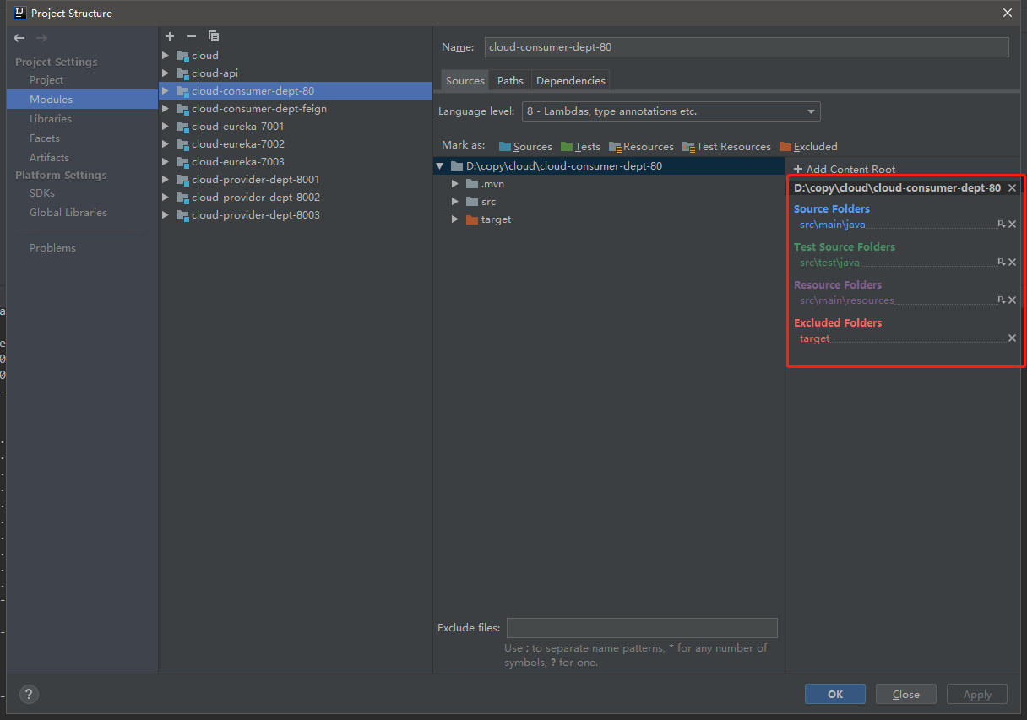Remove src\main\java source folder entry

(x=1012, y=225)
